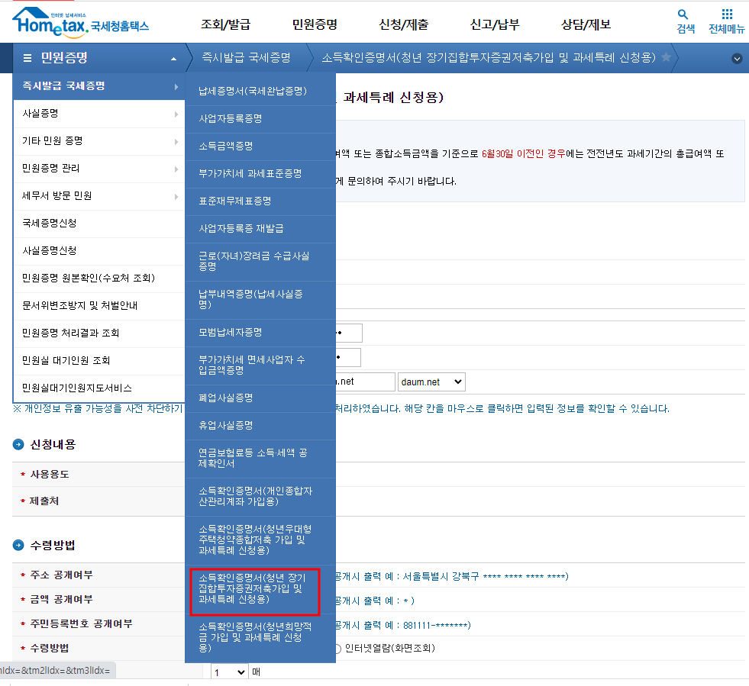Select 즉시발급 국세증명 in the breadcrumb

246,58
